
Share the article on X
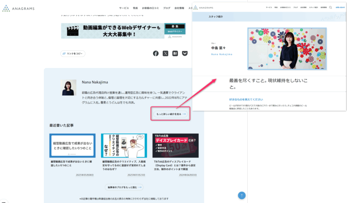tap(165, 54)
